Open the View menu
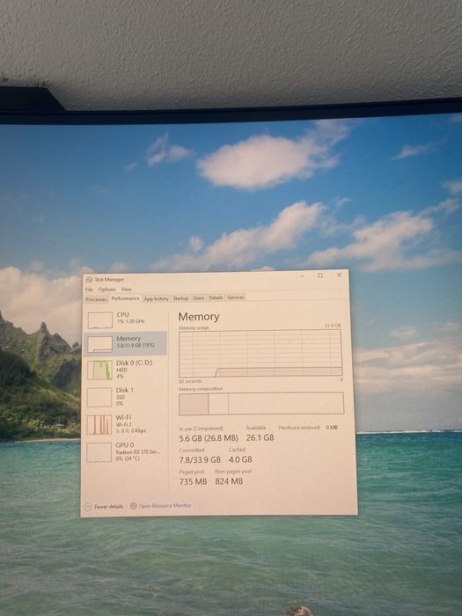462x616 pixels. 126,290
